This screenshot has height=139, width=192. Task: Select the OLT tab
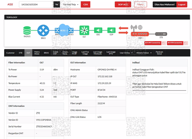[28, 53]
